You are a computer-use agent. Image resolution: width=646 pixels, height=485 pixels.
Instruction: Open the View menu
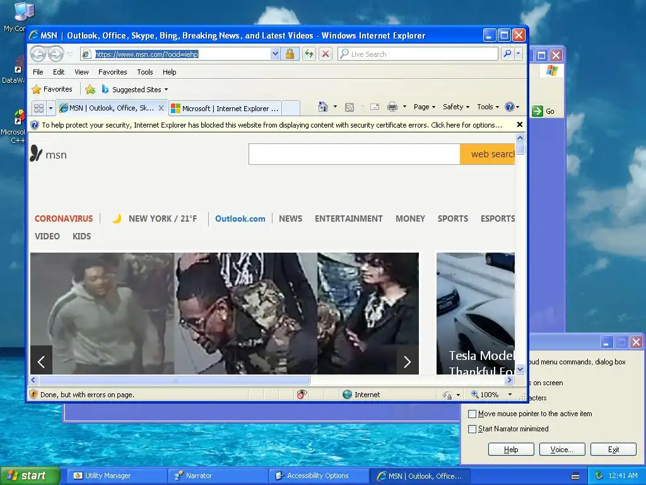coord(81,72)
